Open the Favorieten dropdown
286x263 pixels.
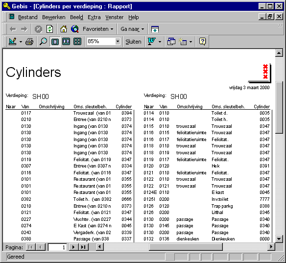(x=98, y=29)
